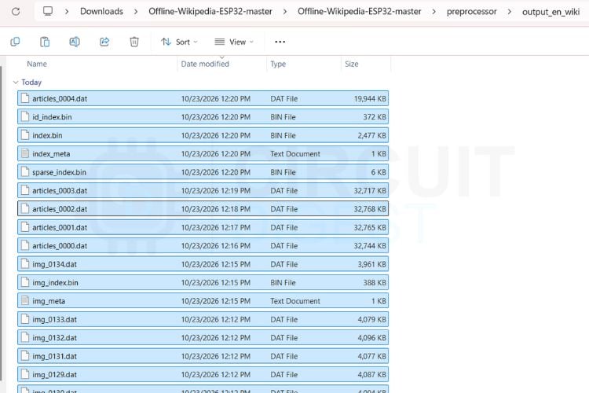This screenshot has width=589, height=393.
Task: Click size 3,961 KB of img_0134.dat
Action: pyautogui.click(x=371, y=264)
